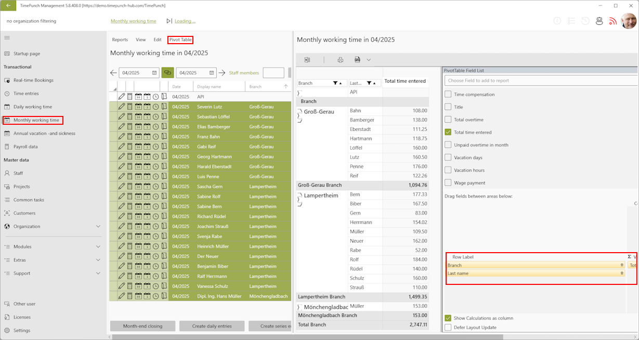Uncheck Total time entered field

coord(448,132)
